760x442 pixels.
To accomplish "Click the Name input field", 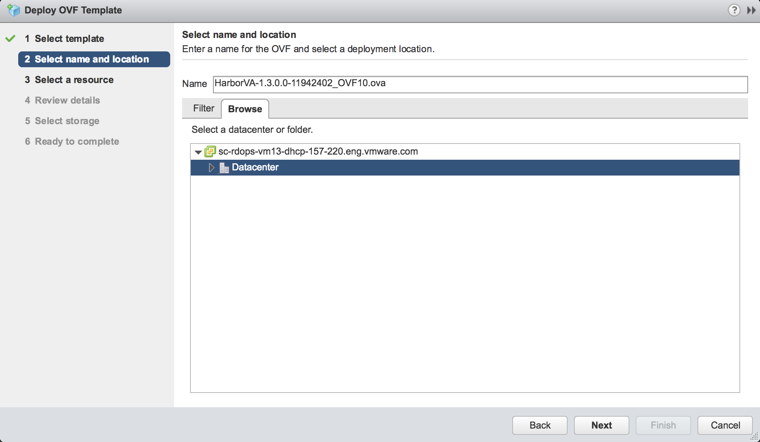I will (x=480, y=83).
